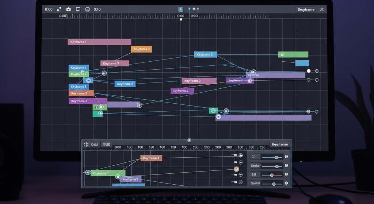Select the blue Keyframe 2 block at top center
This screenshot has height=204, width=374.
coord(206,55)
